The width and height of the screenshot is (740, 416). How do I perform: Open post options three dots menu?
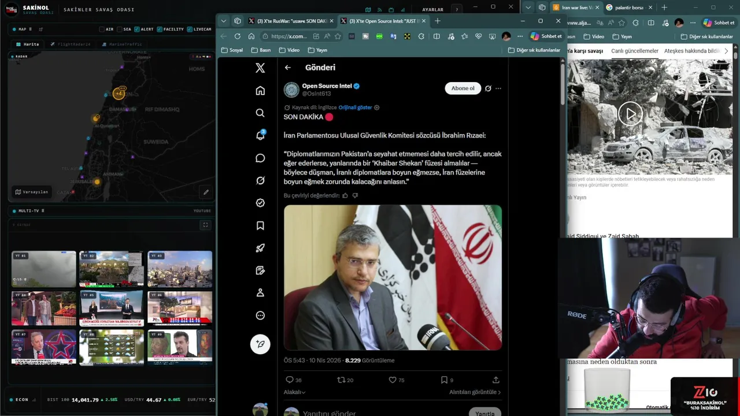click(x=498, y=88)
